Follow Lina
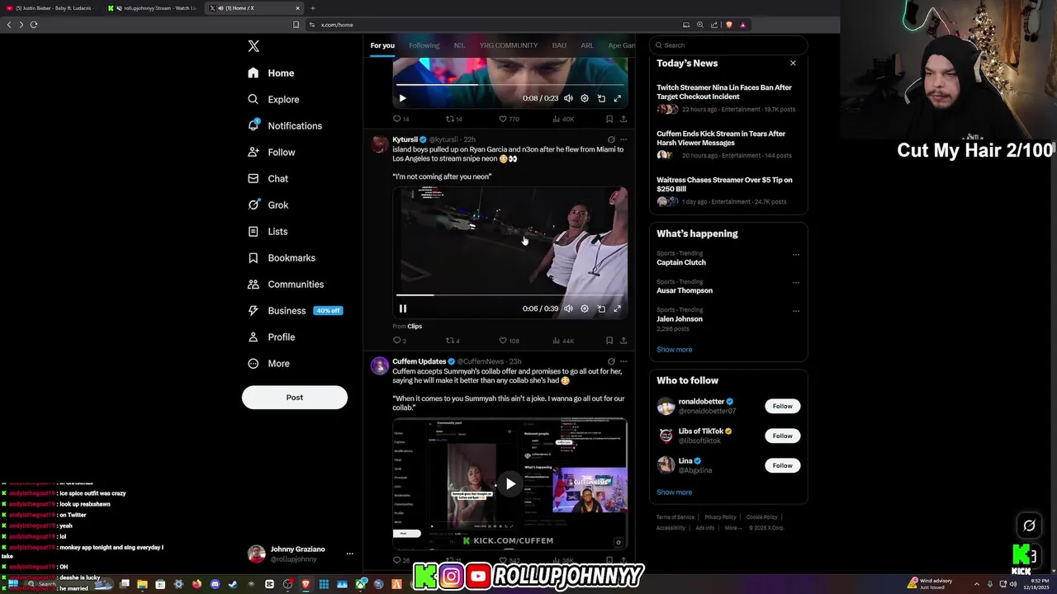This screenshot has height=594, width=1057. [783, 465]
